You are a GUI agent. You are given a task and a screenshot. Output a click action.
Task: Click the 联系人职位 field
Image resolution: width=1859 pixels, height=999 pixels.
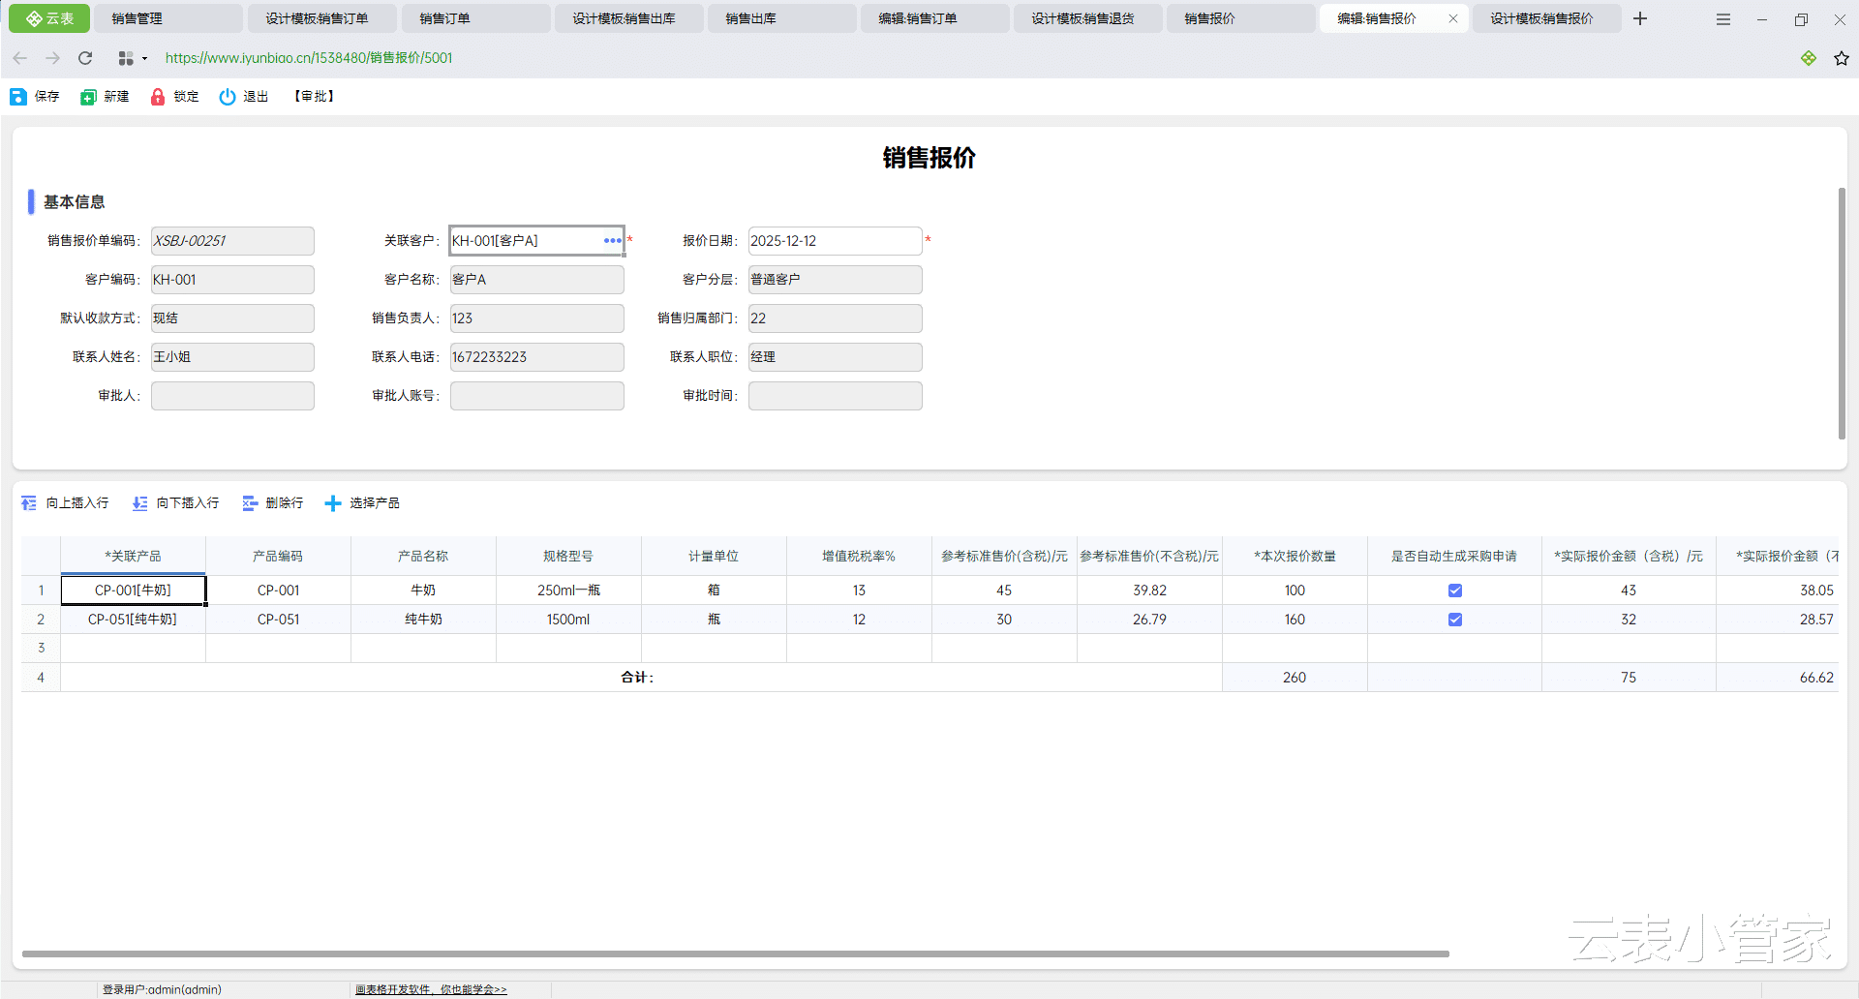pos(835,357)
